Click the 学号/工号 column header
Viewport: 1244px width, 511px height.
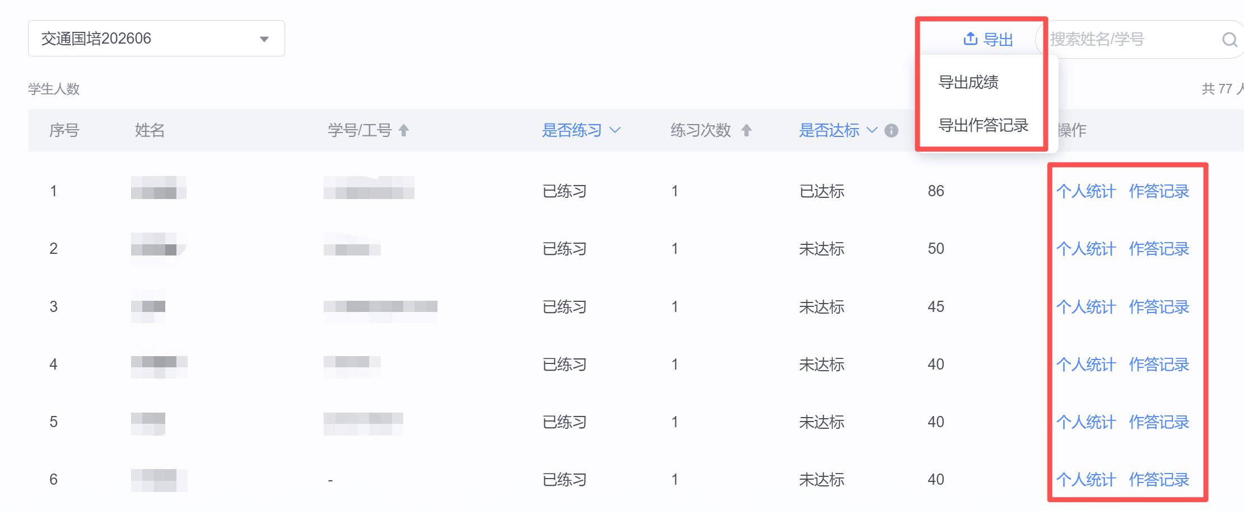tap(360, 130)
